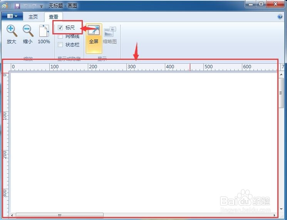This screenshot has height=220, width=287.
Task: Enable the Status Bar checkbox (状态栏)
Action: [60, 44]
